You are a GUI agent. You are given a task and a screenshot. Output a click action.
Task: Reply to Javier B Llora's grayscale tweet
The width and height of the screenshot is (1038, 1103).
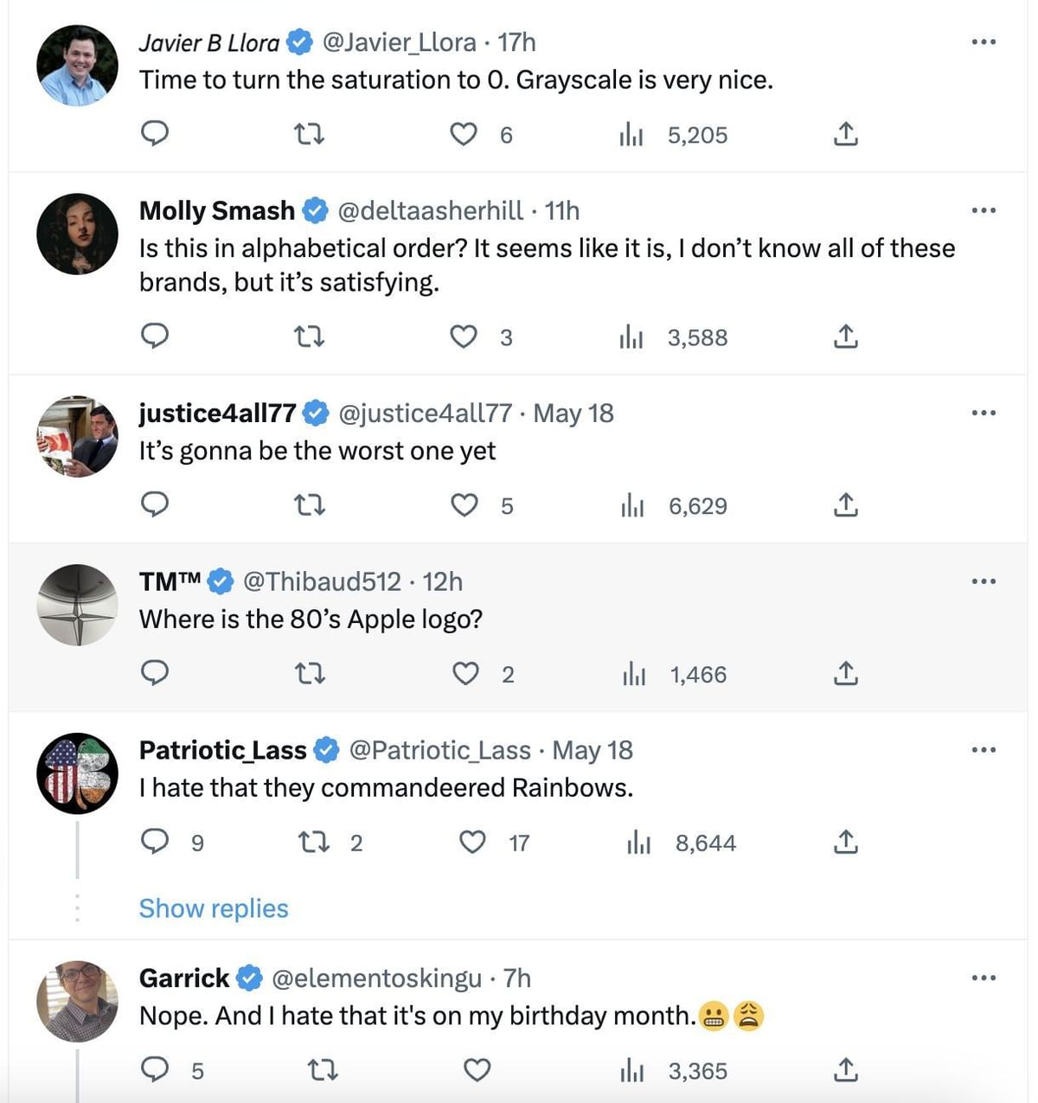pyautogui.click(x=156, y=134)
